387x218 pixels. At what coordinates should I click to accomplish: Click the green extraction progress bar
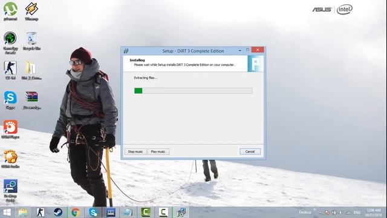tap(193, 91)
